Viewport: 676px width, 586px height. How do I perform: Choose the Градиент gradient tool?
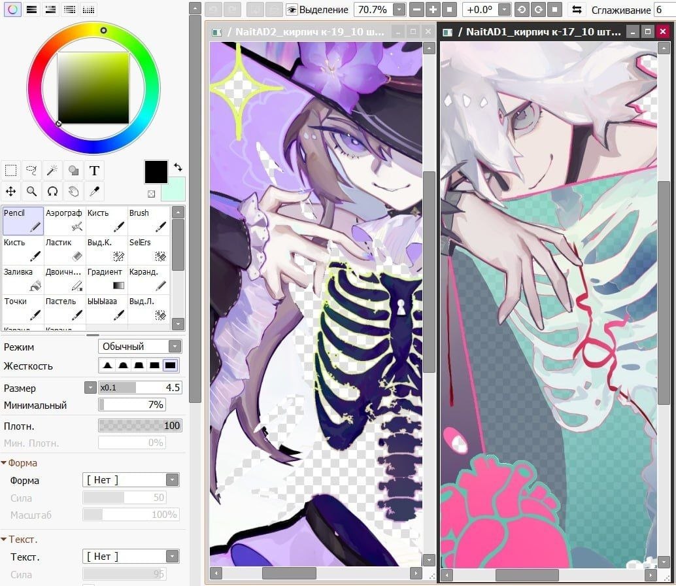(106, 280)
